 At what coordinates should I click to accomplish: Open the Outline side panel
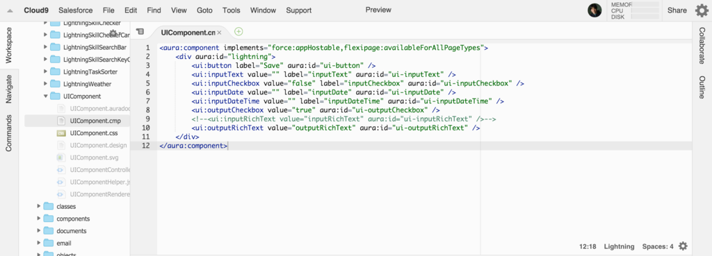tap(702, 87)
